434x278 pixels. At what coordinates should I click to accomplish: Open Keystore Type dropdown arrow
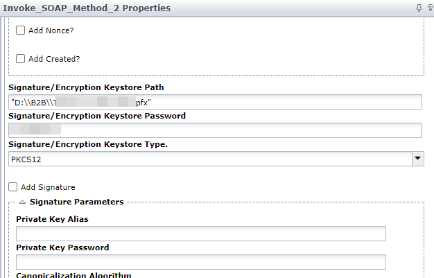[x=418, y=159]
